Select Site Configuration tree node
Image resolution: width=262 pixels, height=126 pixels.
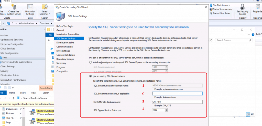[9, 53]
